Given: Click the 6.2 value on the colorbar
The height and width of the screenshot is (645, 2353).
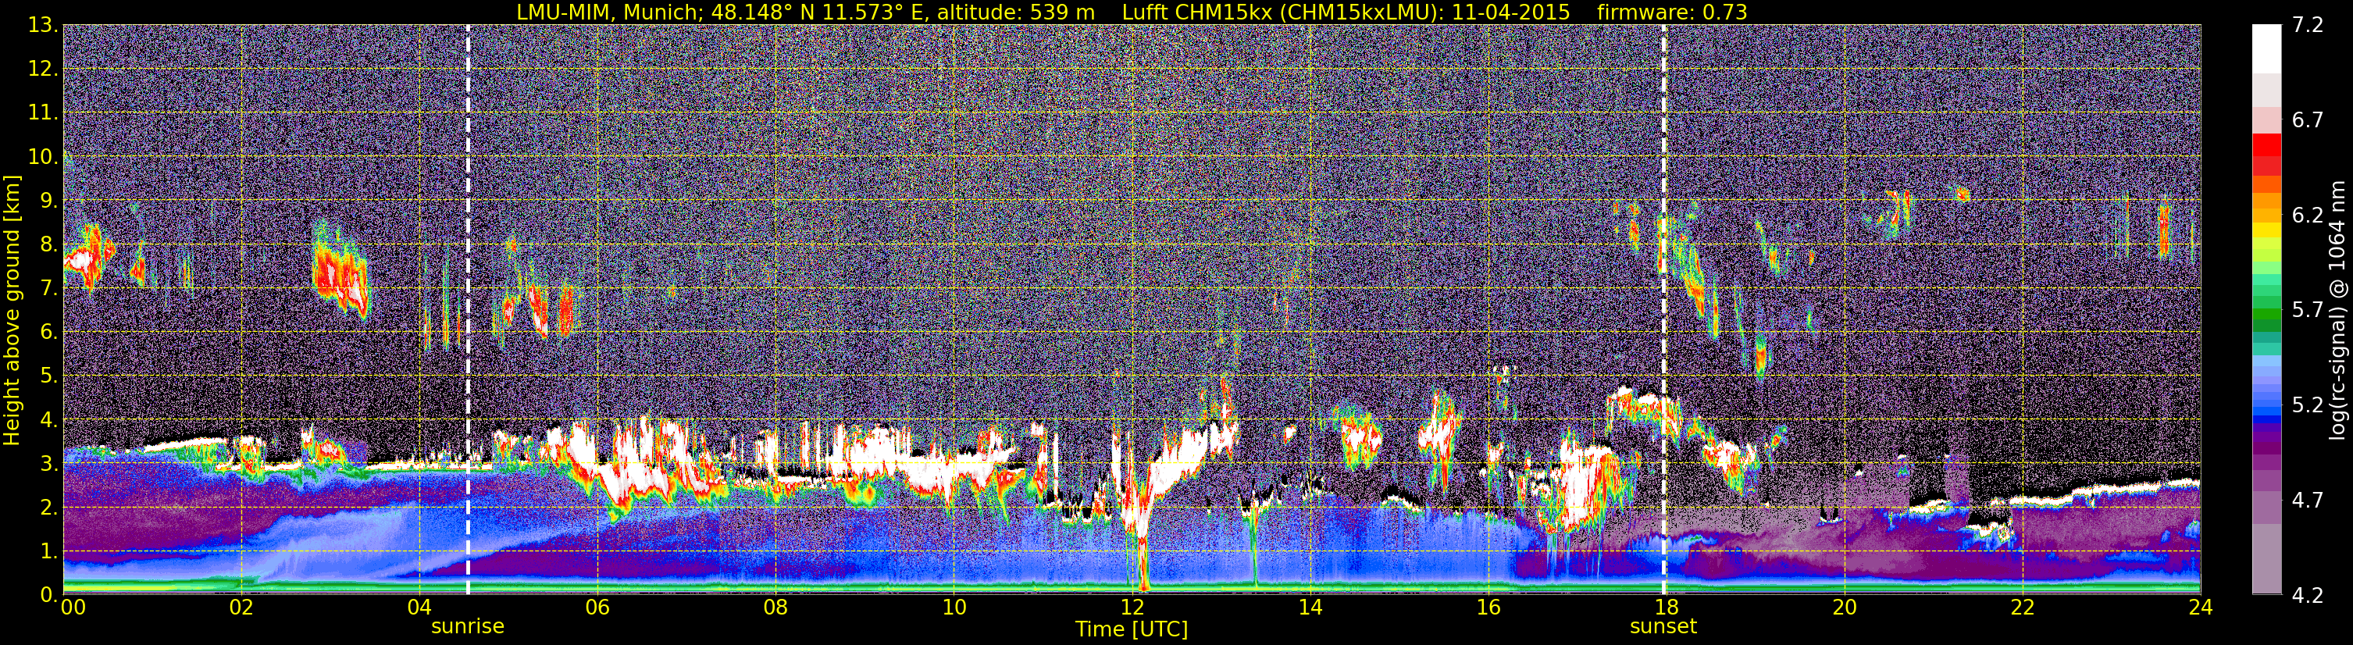Looking at the screenshot, I should click(x=2308, y=216).
